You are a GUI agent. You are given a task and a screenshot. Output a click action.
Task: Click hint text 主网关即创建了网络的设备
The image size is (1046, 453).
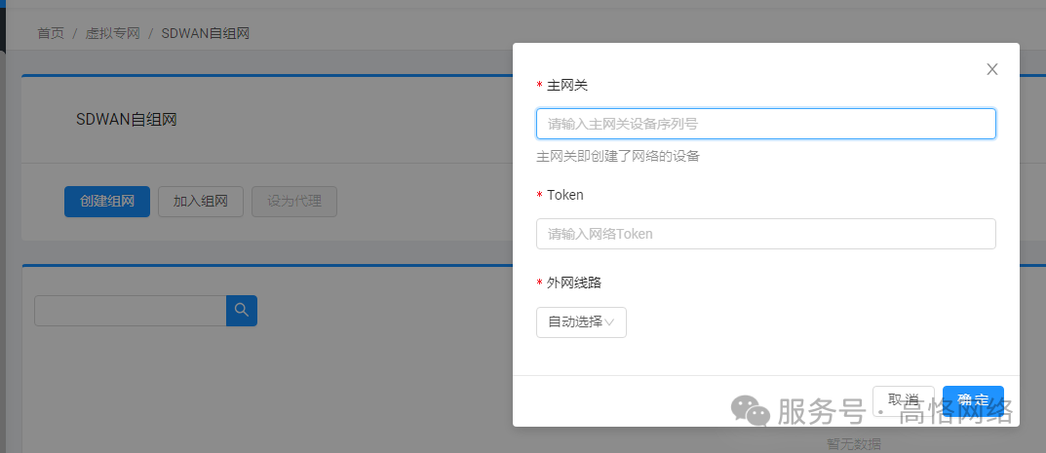[x=618, y=157]
